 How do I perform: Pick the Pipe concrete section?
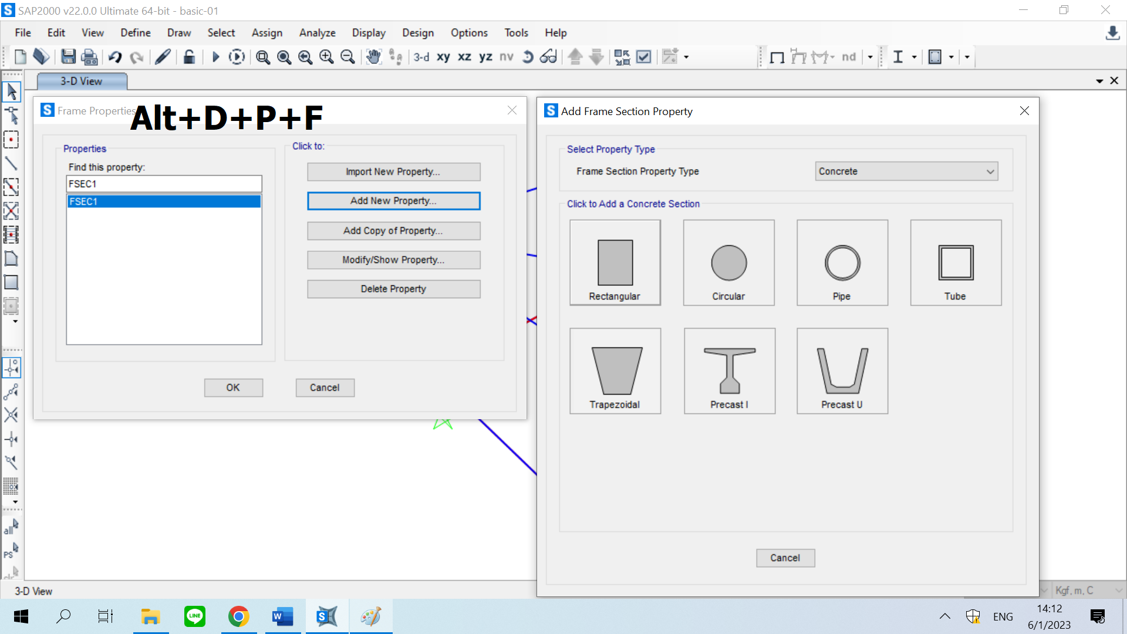[x=842, y=262]
